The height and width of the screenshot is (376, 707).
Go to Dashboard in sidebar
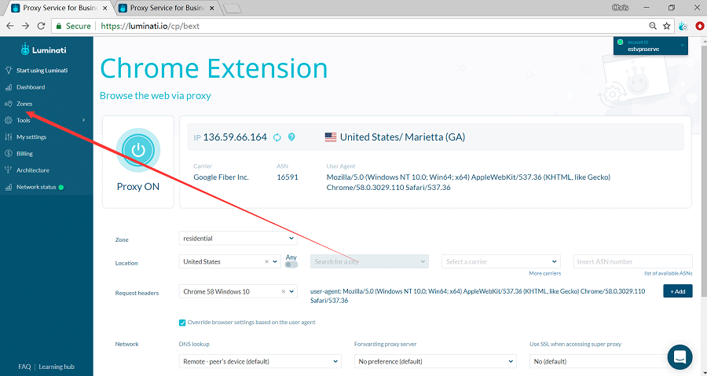[31, 87]
